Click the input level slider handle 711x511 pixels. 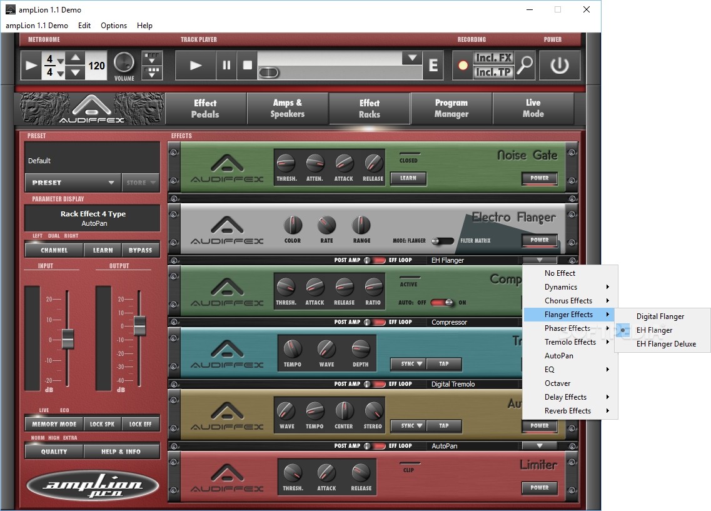click(68, 339)
